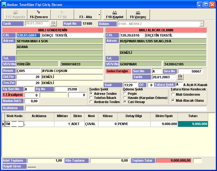Open the F6-Pencere window tool
The image size is (217, 171).
click(x=39, y=15)
